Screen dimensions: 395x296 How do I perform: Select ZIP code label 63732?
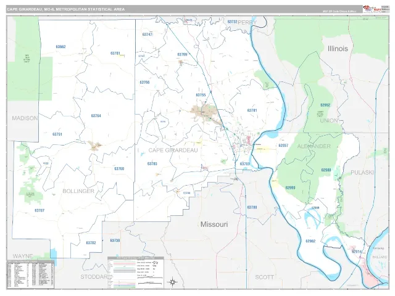coord(232,22)
